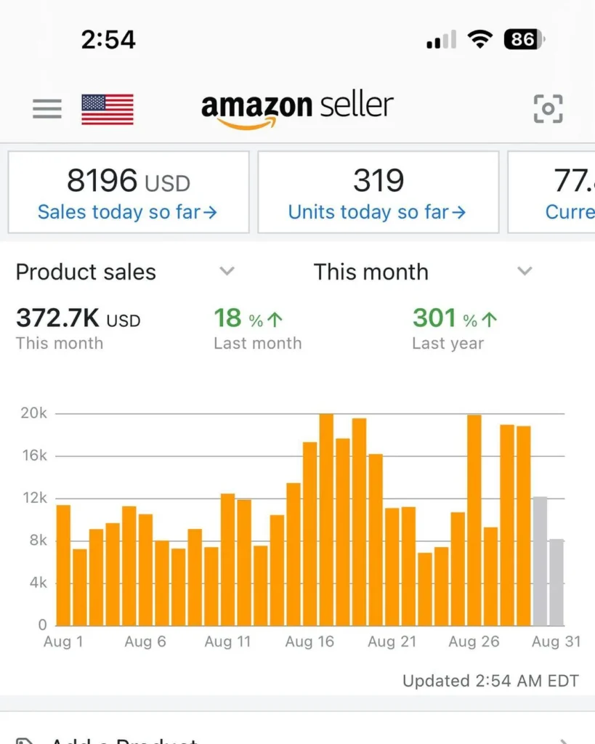Tap the Wi-Fi status icon

[479, 39]
